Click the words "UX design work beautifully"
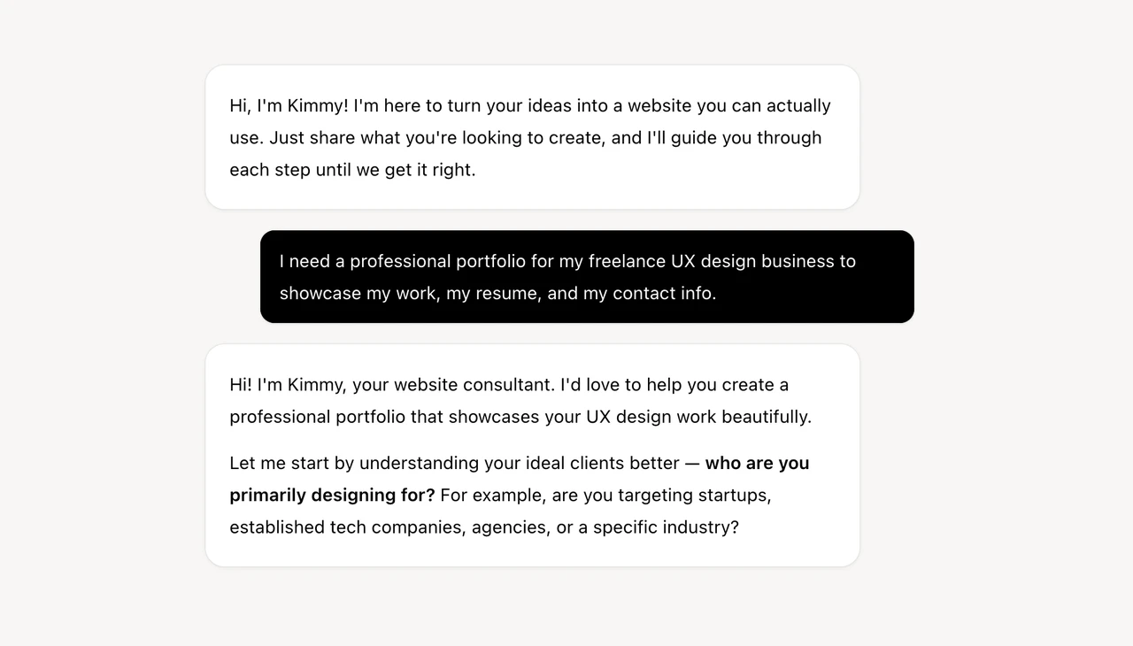Screen dimensions: 1133x646 click(698, 418)
